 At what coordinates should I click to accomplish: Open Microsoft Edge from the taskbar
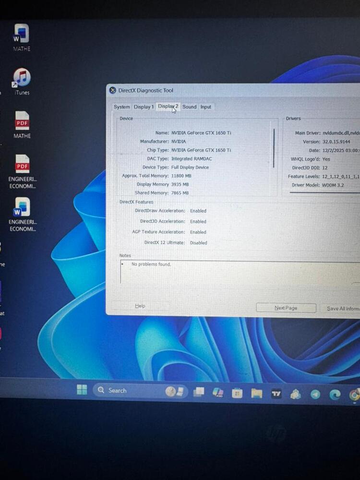335,394
